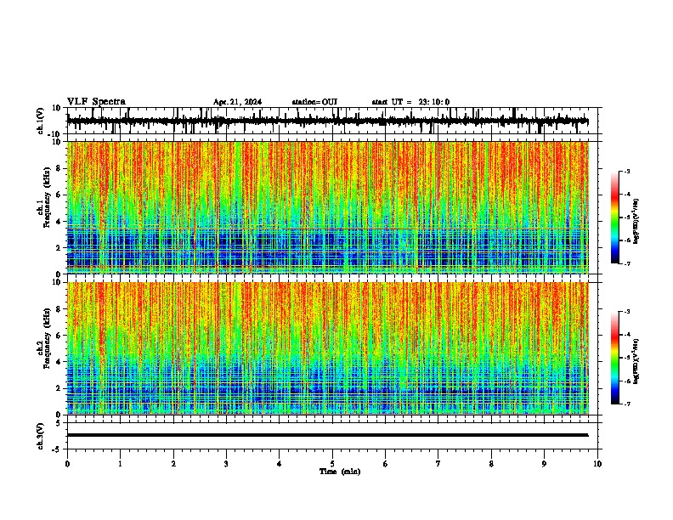Click the "start UT = 23:10: 0" text
The image size is (673, 520).
click(x=410, y=102)
